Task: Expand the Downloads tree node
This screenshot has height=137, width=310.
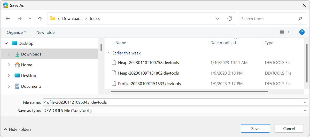Action: coord(9,54)
